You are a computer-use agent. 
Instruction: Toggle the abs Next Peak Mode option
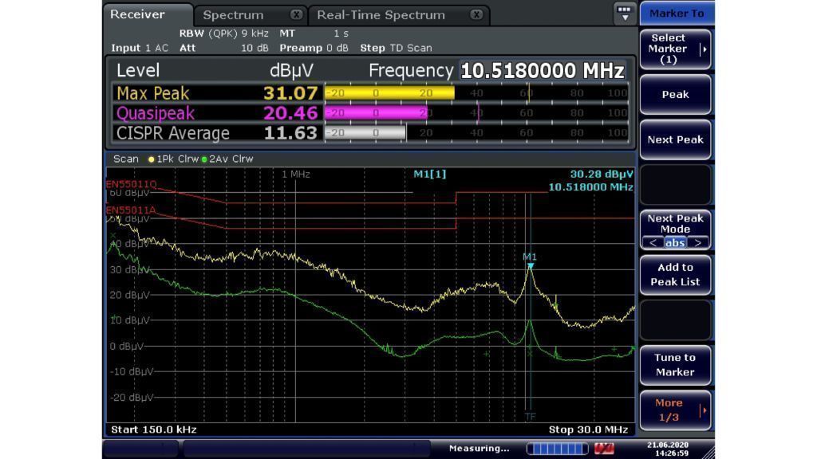(675, 243)
